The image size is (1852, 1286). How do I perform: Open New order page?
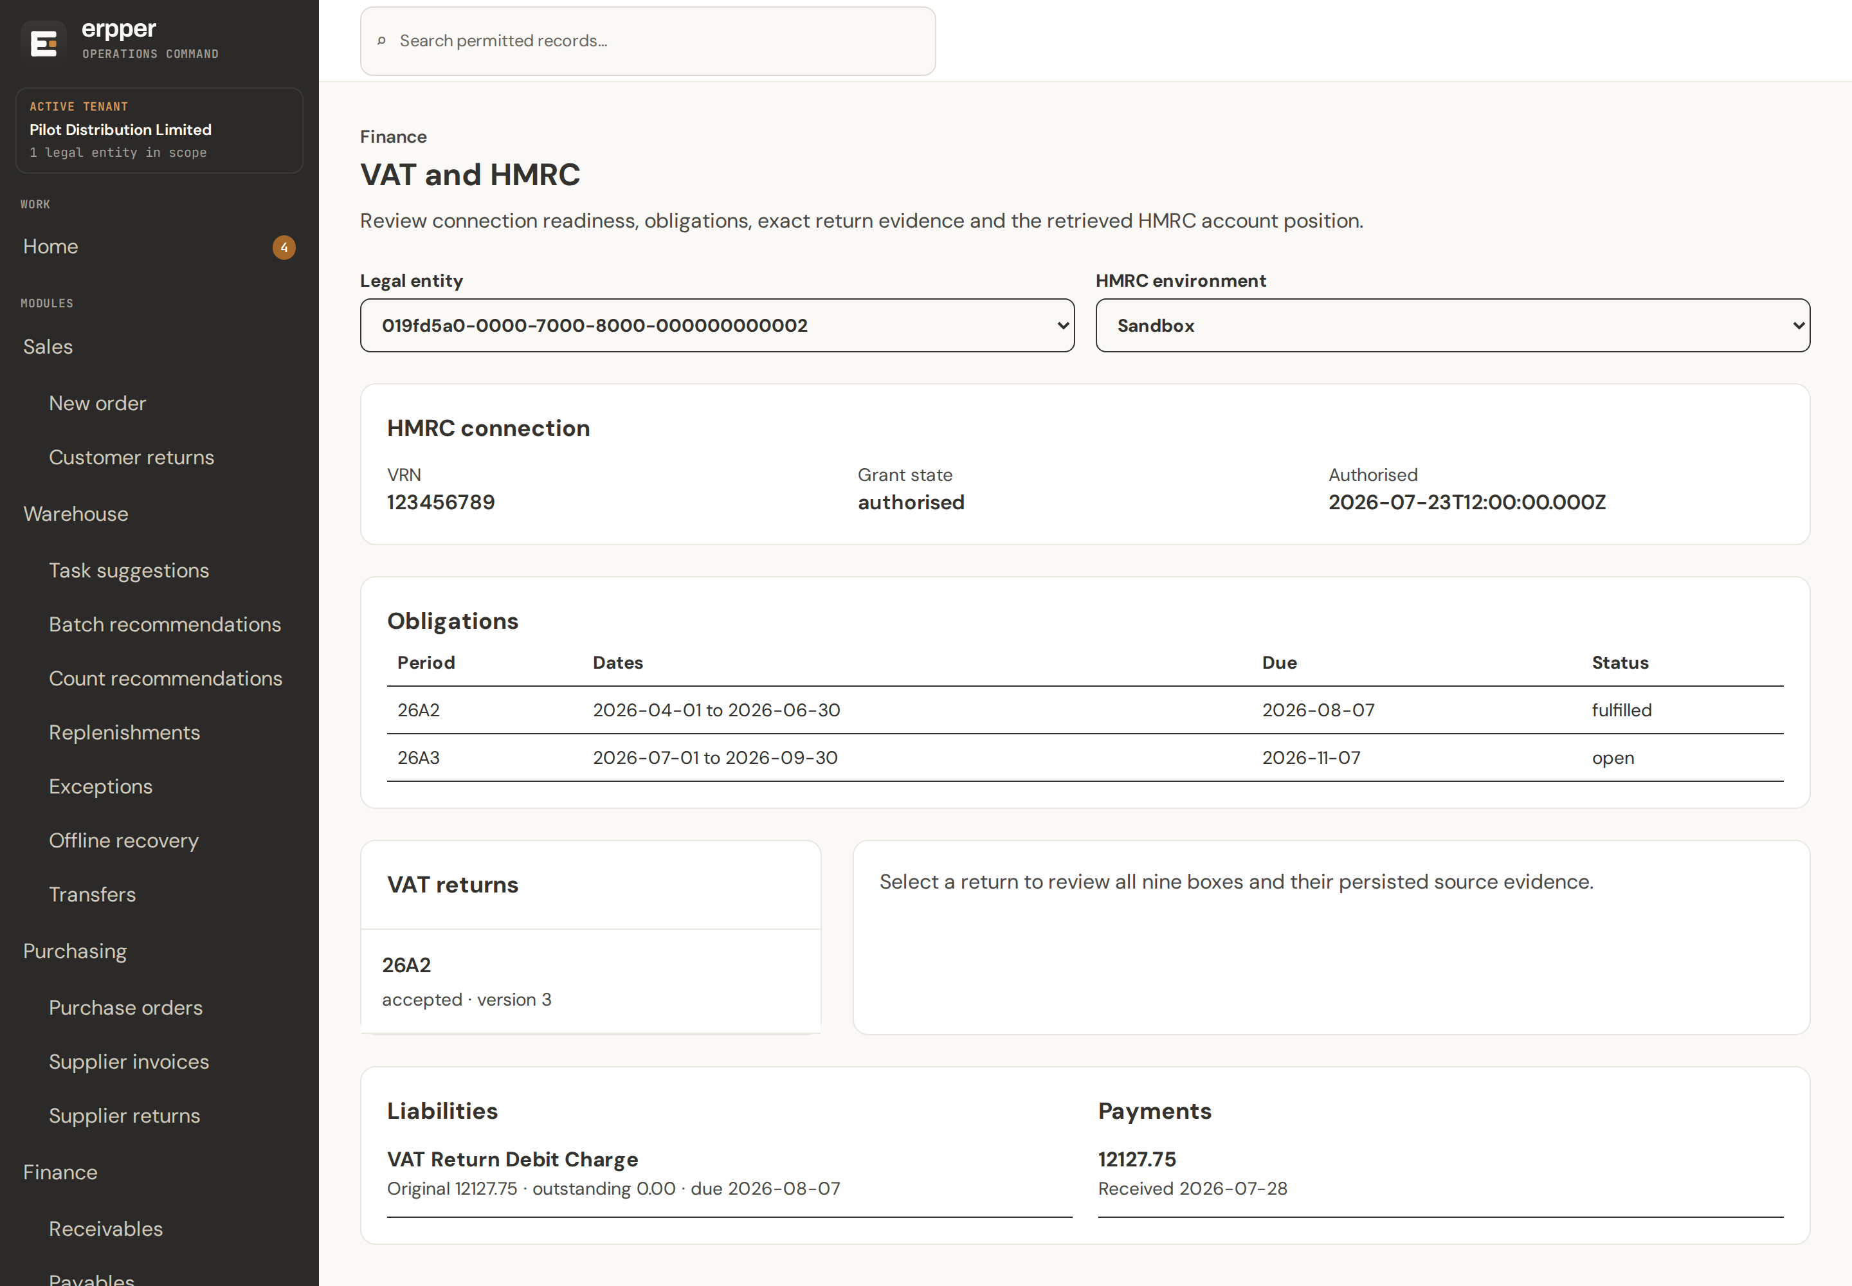(98, 403)
